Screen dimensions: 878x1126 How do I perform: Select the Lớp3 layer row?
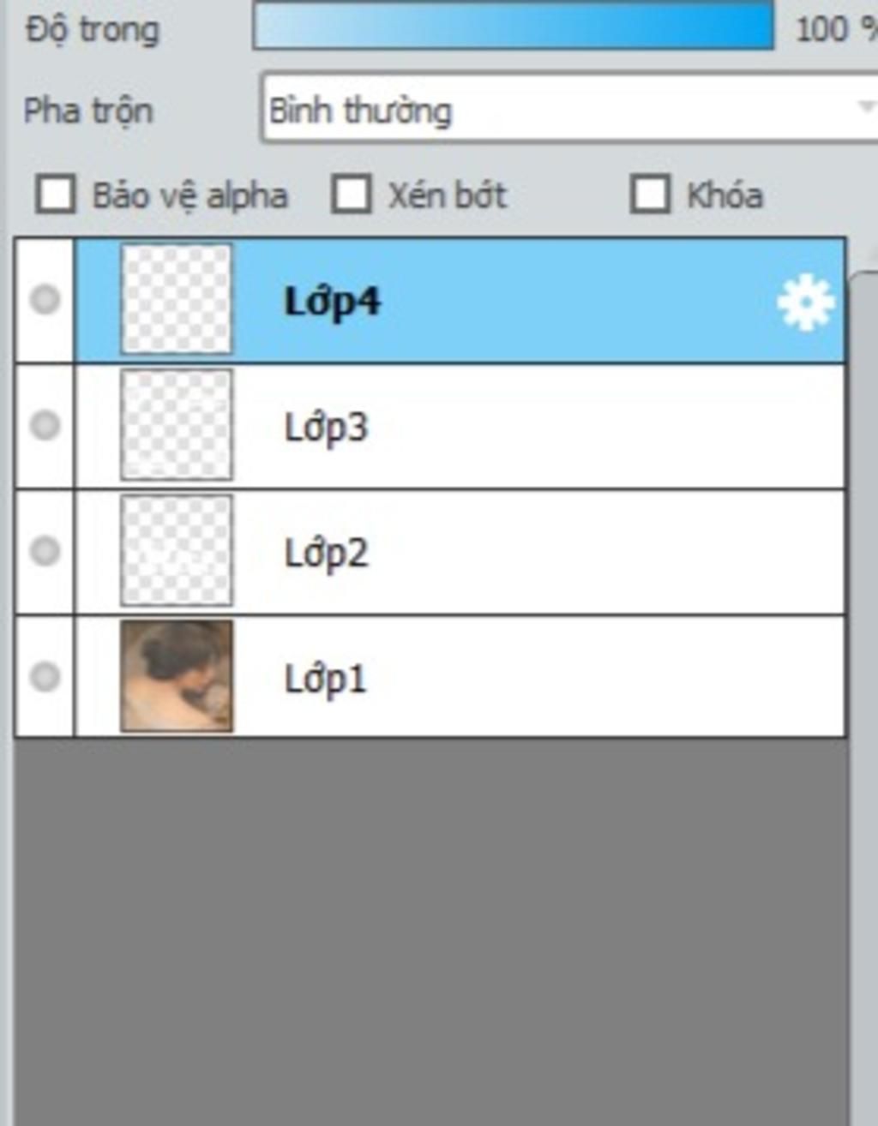click(460, 426)
